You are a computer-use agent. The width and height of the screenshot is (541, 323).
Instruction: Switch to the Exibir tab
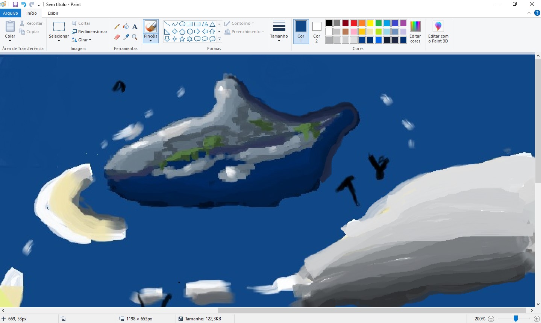pyautogui.click(x=53, y=13)
